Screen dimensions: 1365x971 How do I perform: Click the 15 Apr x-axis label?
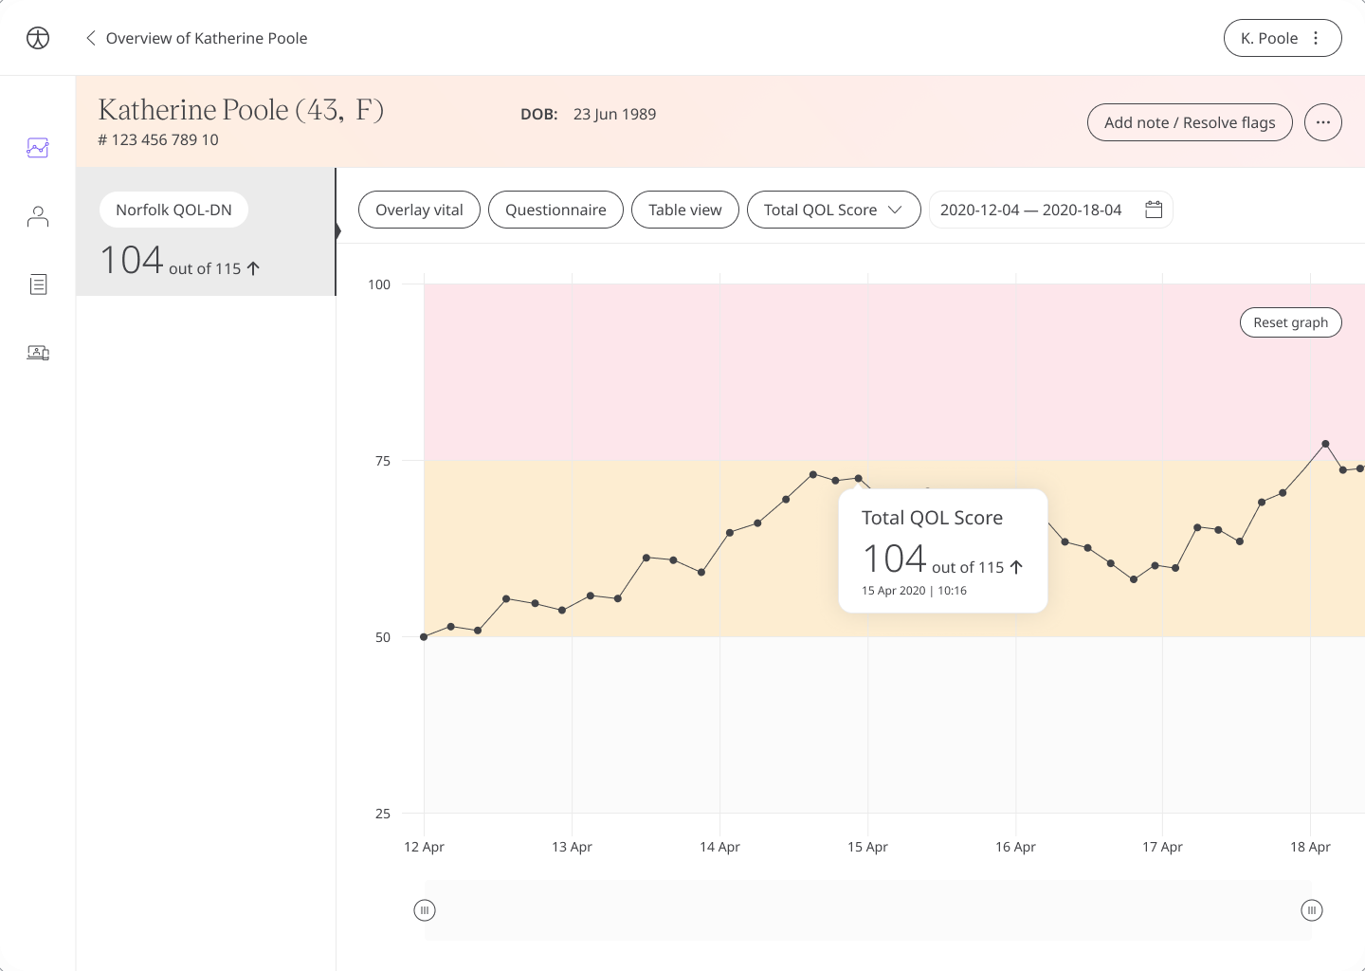click(x=867, y=847)
